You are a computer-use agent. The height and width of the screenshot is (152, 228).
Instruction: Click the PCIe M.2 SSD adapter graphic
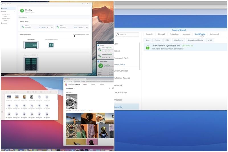pos(51,45)
